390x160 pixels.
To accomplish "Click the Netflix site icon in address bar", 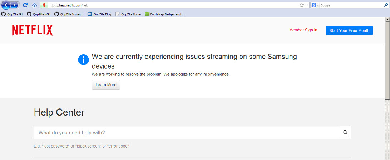I will 44,5.
